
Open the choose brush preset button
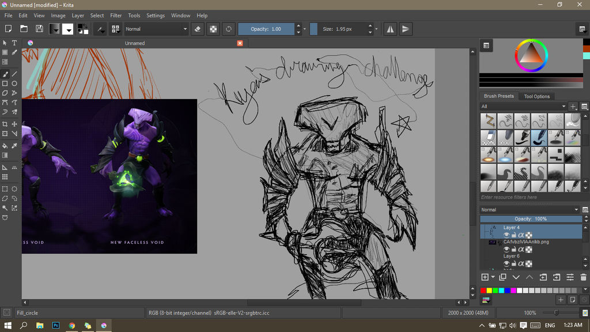pyautogui.click(x=115, y=29)
